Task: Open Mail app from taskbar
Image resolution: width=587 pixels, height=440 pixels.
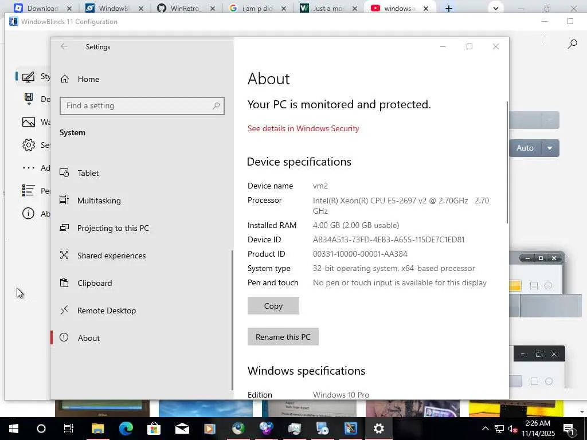Action: point(182,429)
